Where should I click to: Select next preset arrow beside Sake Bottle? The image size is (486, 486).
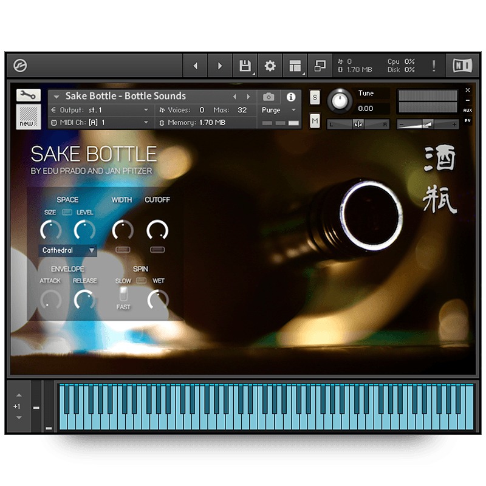point(248,97)
